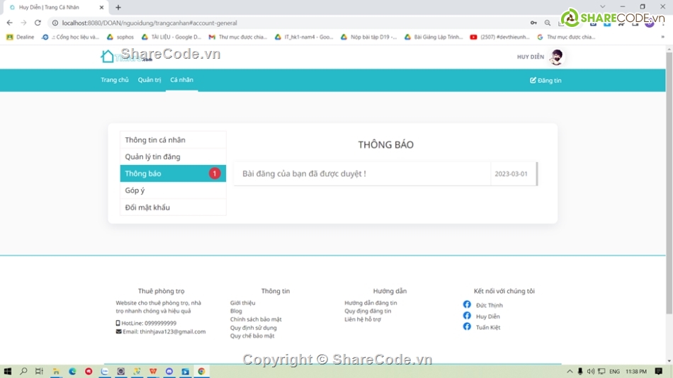Screen dimensions: 673x378
Task: Click the date 2023-03-01 on the notification
Action: [x=511, y=173]
